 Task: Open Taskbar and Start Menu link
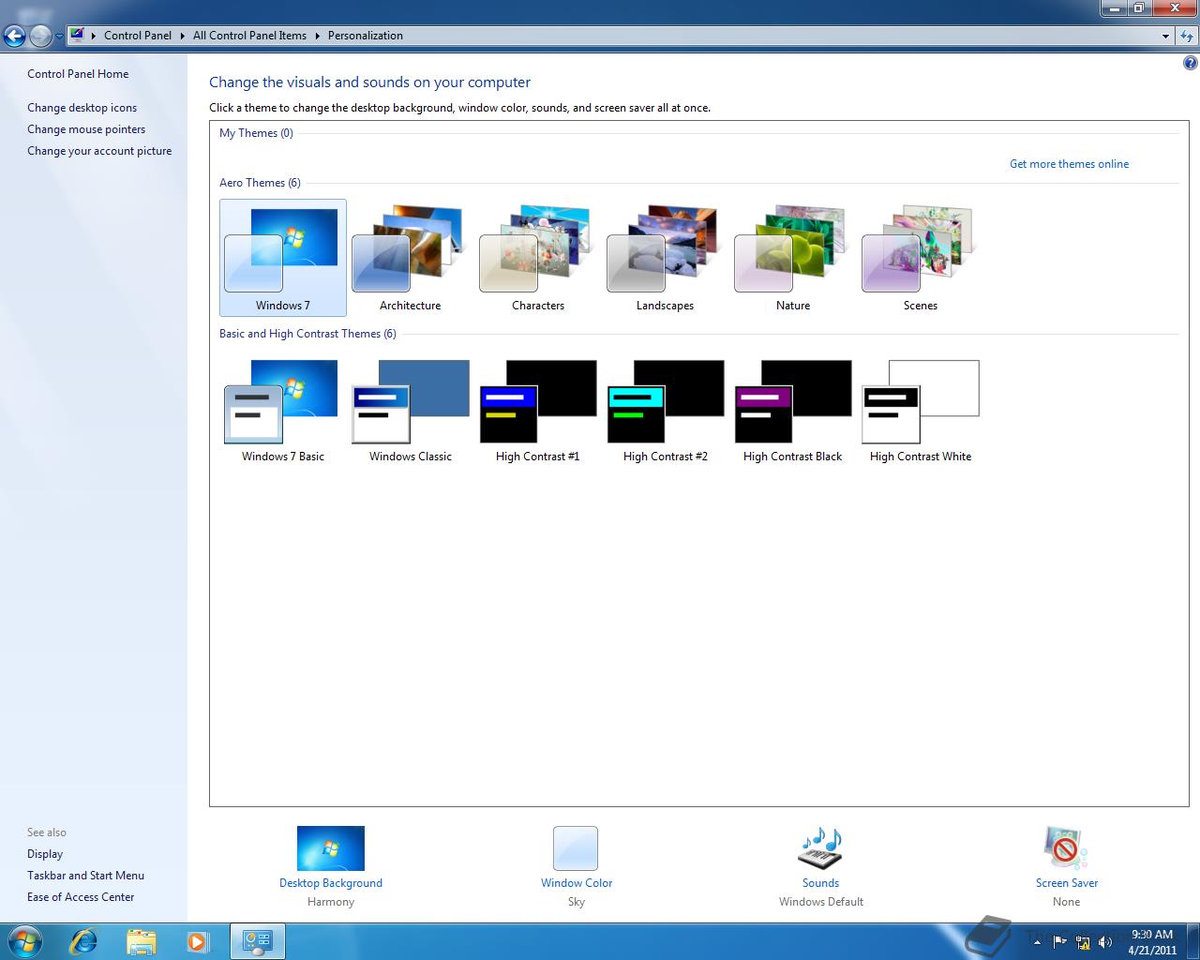[85, 876]
